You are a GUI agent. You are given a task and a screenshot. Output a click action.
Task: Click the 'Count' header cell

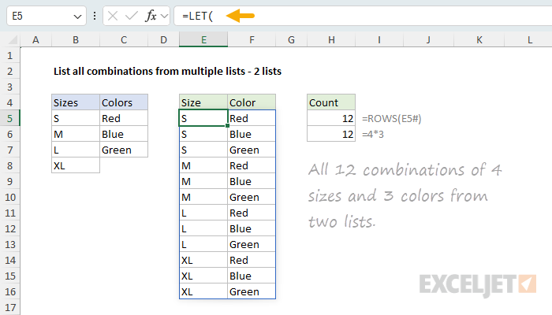(x=331, y=102)
